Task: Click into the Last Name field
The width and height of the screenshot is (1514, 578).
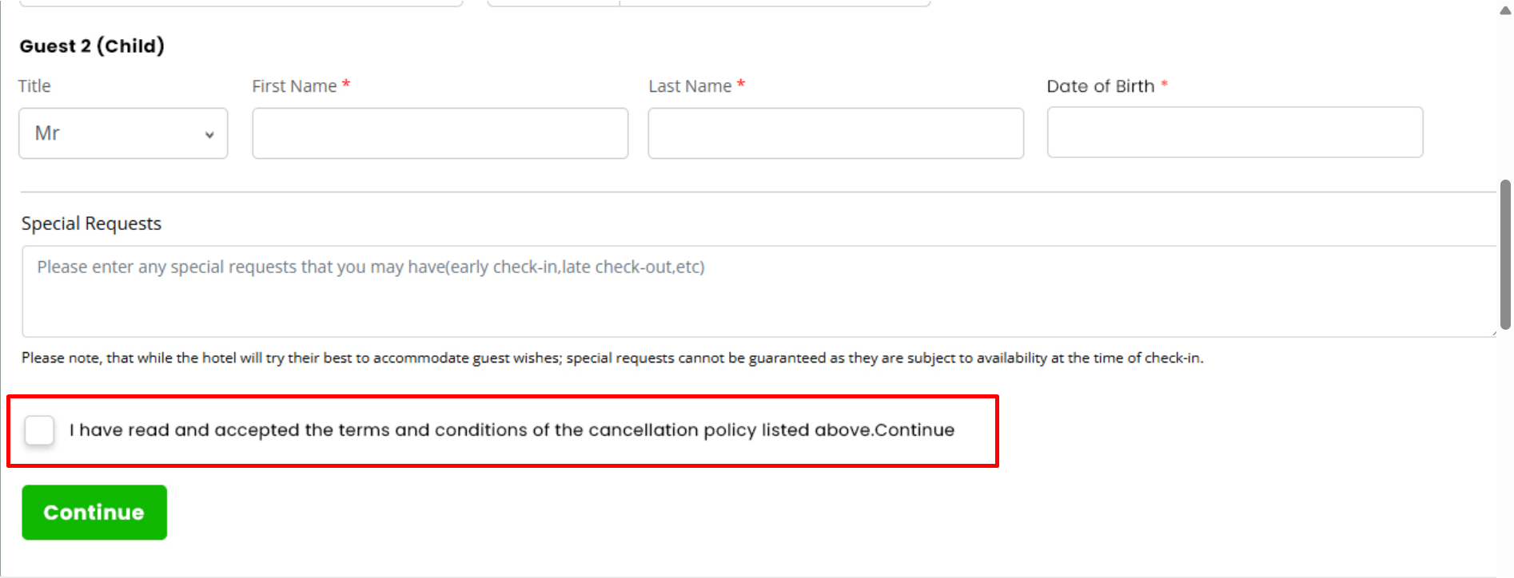Action: (x=835, y=133)
